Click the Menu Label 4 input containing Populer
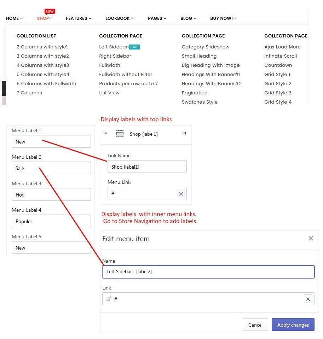 [x=51, y=221]
